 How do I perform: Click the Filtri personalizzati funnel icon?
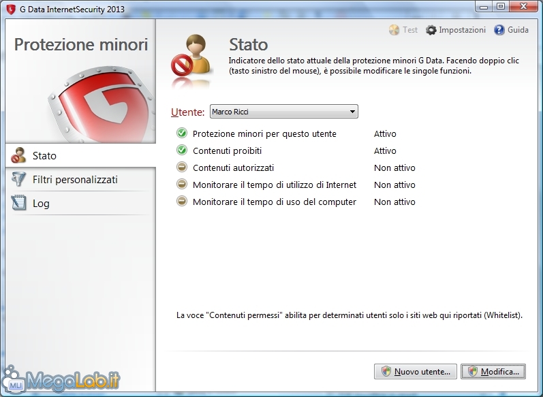pyautogui.click(x=18, y=179)
